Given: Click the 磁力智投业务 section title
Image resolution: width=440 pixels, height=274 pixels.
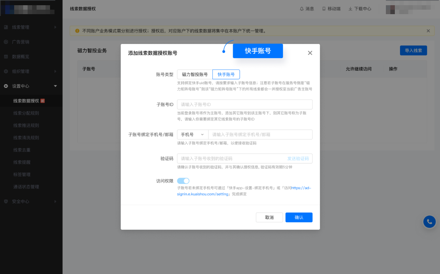Looking at the screenshot, I should pos(92,51).
